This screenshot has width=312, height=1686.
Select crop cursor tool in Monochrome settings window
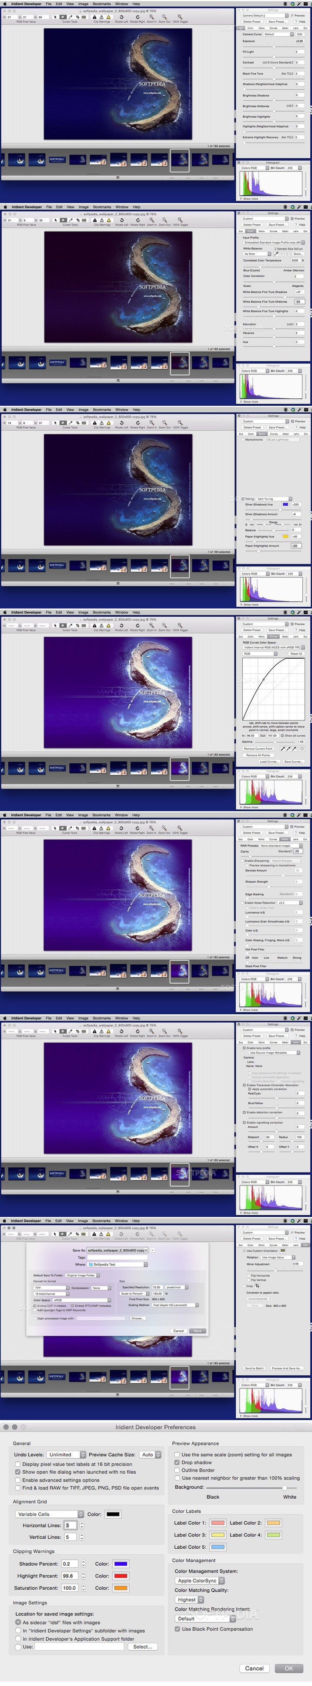(77, 423)
